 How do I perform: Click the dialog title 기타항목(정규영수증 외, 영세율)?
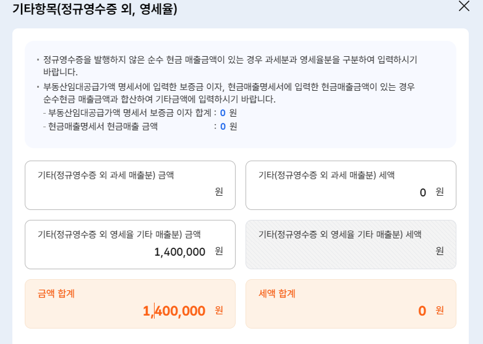95,9
